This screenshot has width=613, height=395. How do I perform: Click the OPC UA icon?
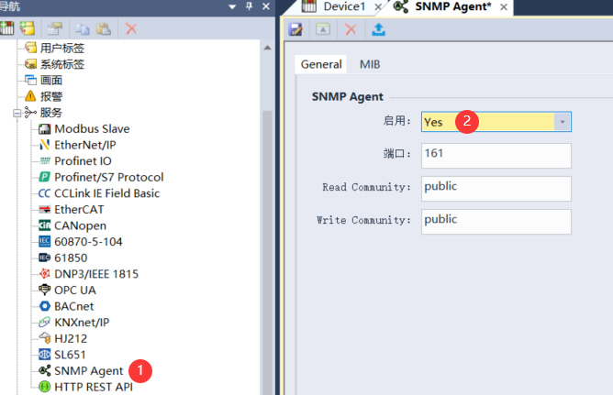click(x=45, y=290)
